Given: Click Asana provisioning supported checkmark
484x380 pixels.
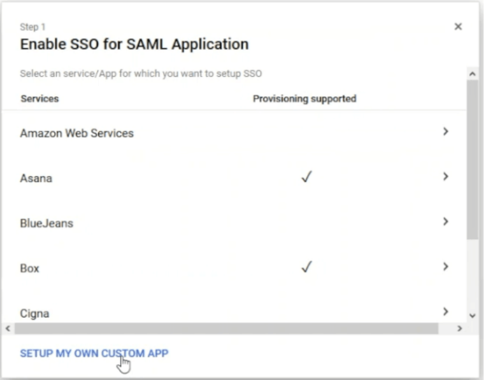Looking at the screenshot, I should pyautogui.click(x=307, y=177).
